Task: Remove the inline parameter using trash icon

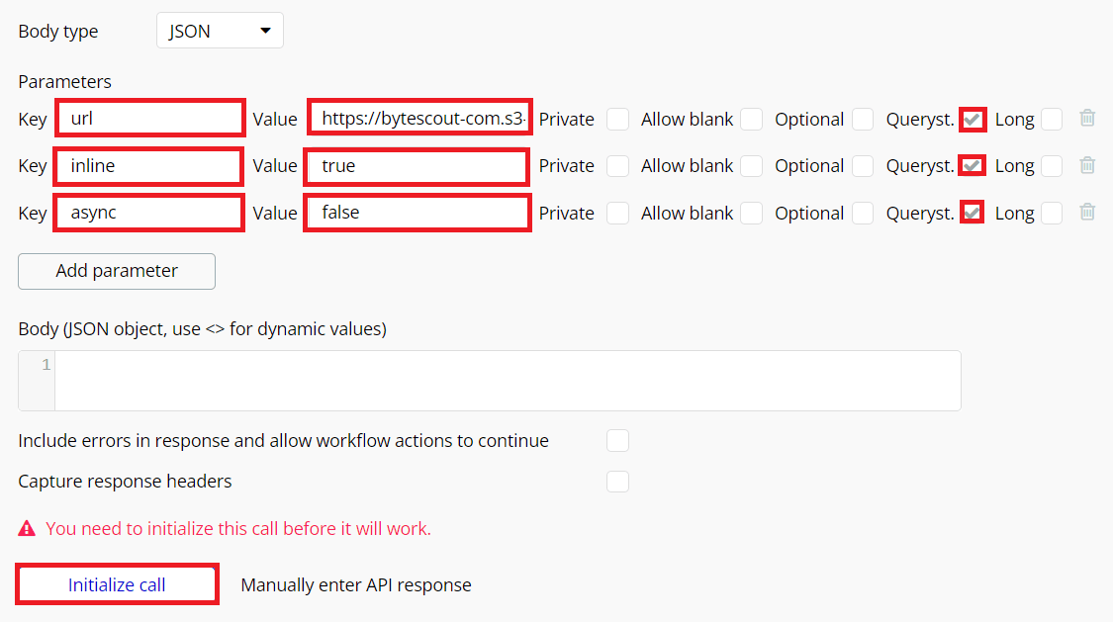Action: (1087, 165)
